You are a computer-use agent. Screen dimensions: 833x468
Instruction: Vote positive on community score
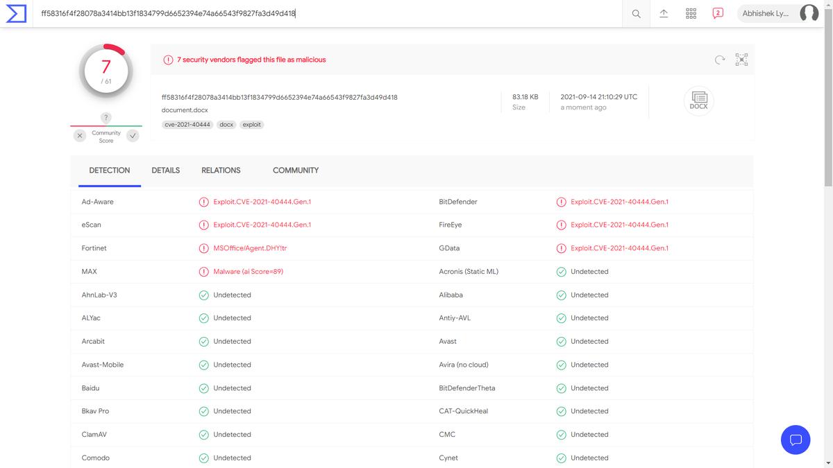coord(133,136)
